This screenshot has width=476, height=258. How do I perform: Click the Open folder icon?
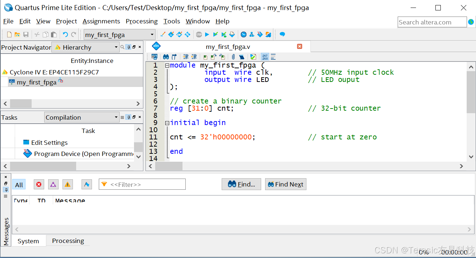tap(17, 34)
